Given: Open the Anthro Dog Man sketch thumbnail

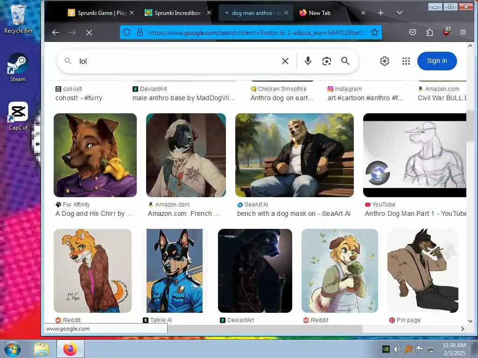Looking at the screenshot, I should (415, 155).
